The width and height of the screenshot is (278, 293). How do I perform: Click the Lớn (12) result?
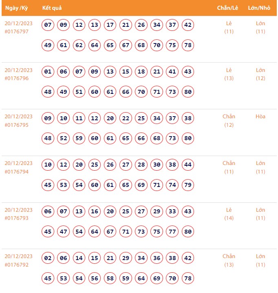260,74
